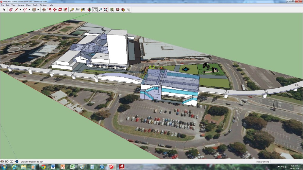
Task: Activate the Select tool arrow
Action: coord(4,9)
